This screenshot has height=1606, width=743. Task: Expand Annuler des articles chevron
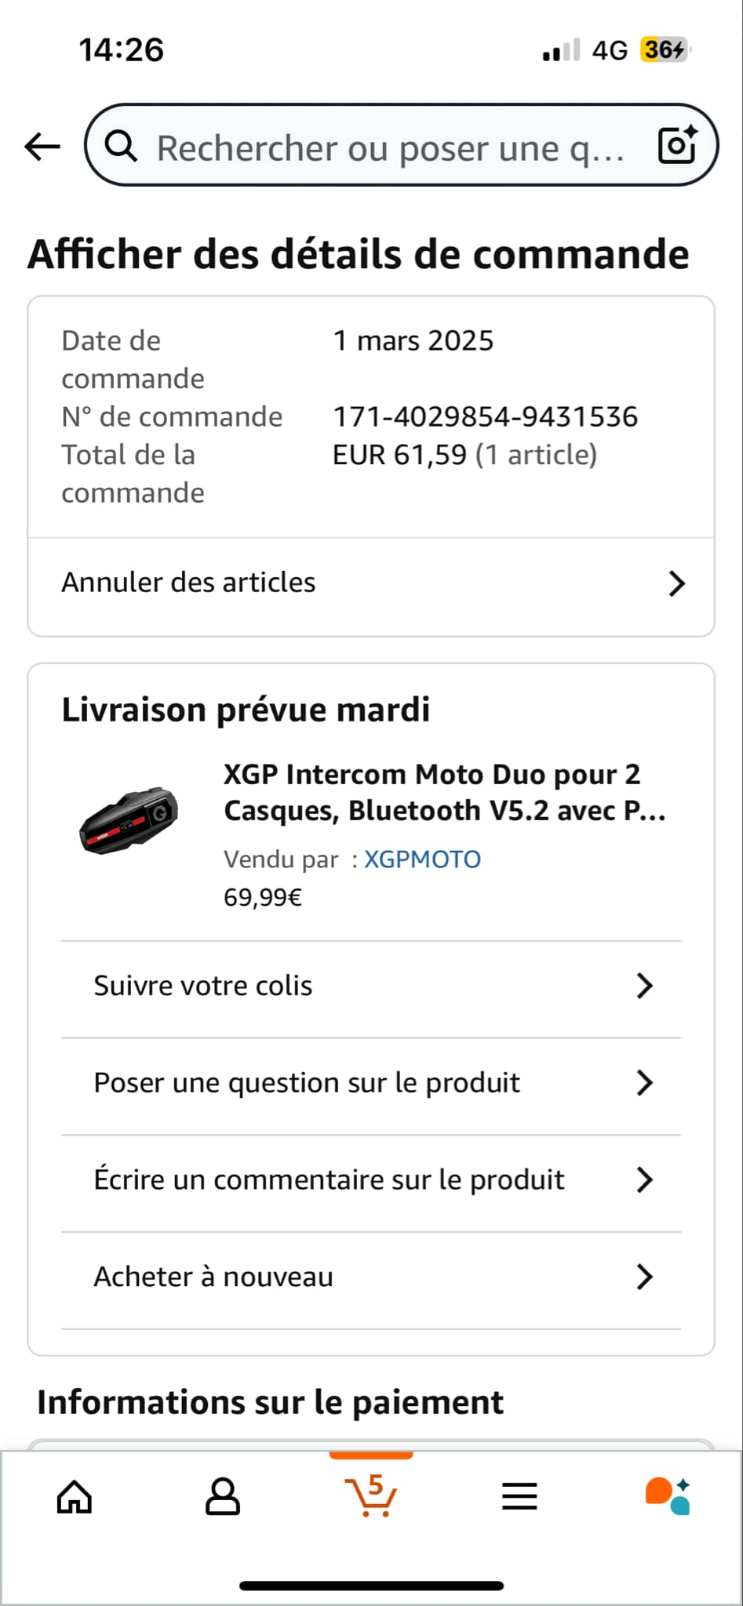point(676,583)
